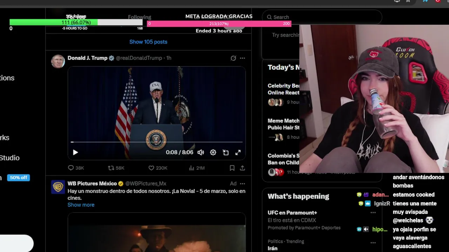449x252 pixels.
Task: Click Show more on WB Pictures post
Action: [x=81, y=205]
